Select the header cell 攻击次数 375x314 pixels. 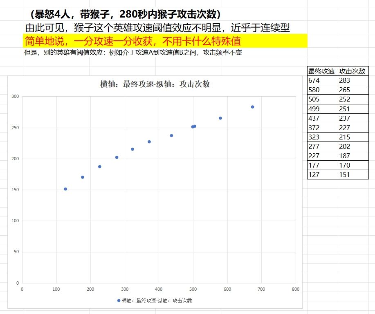tap(353, 71)
